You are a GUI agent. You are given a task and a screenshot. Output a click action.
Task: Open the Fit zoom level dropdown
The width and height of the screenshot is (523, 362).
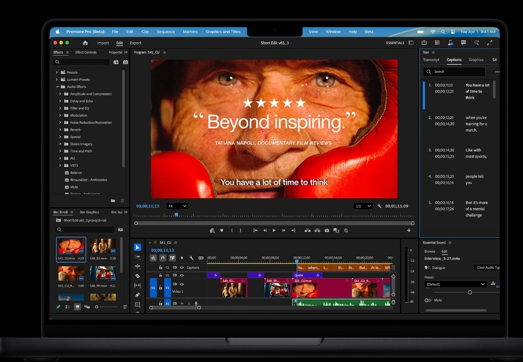tap(177, 206)
